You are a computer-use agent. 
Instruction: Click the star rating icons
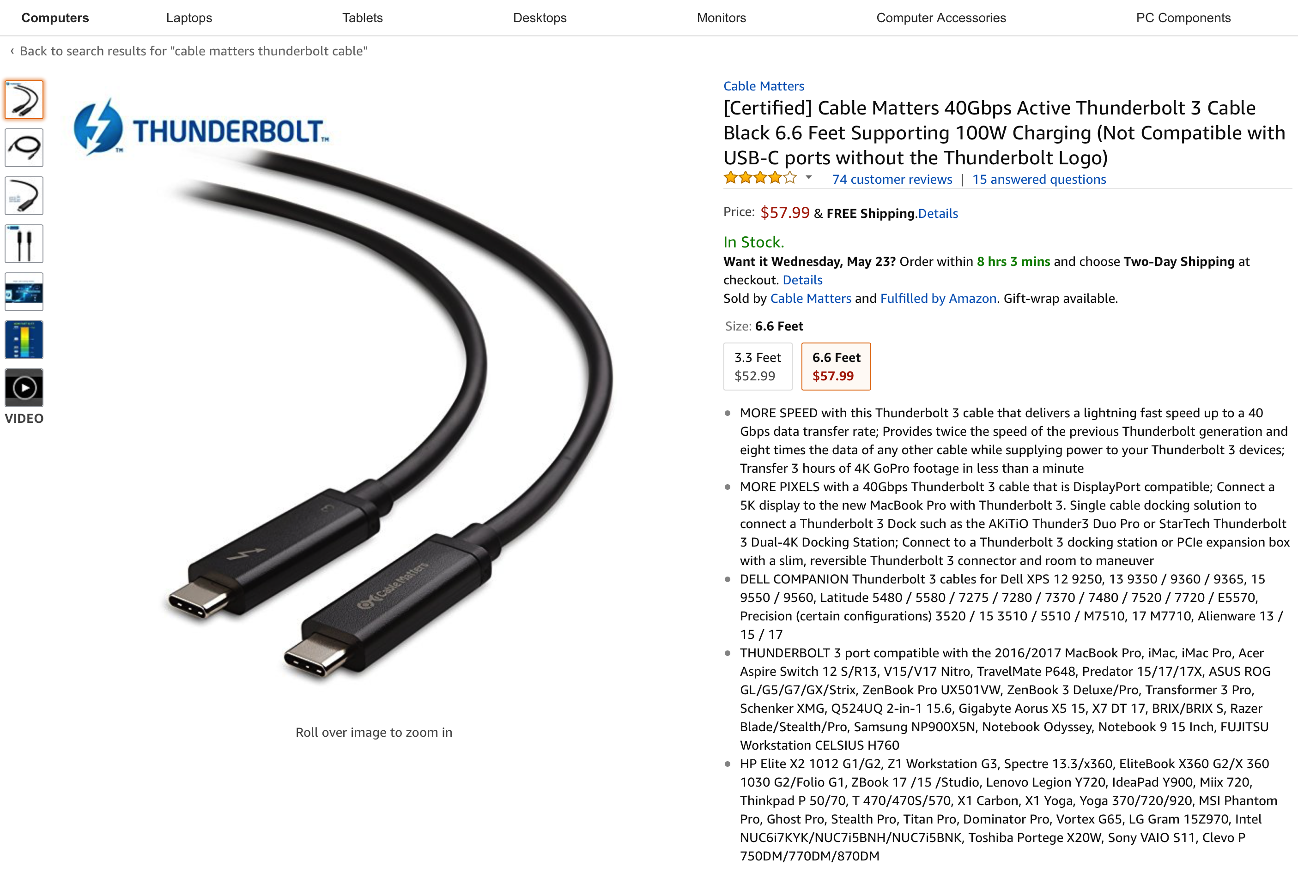click(760, 179)
